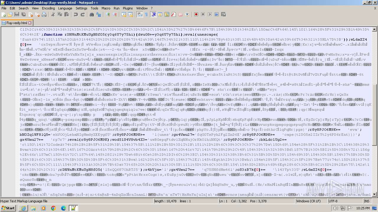
Task: Open the ? help menu
Action: click(152, 8)
